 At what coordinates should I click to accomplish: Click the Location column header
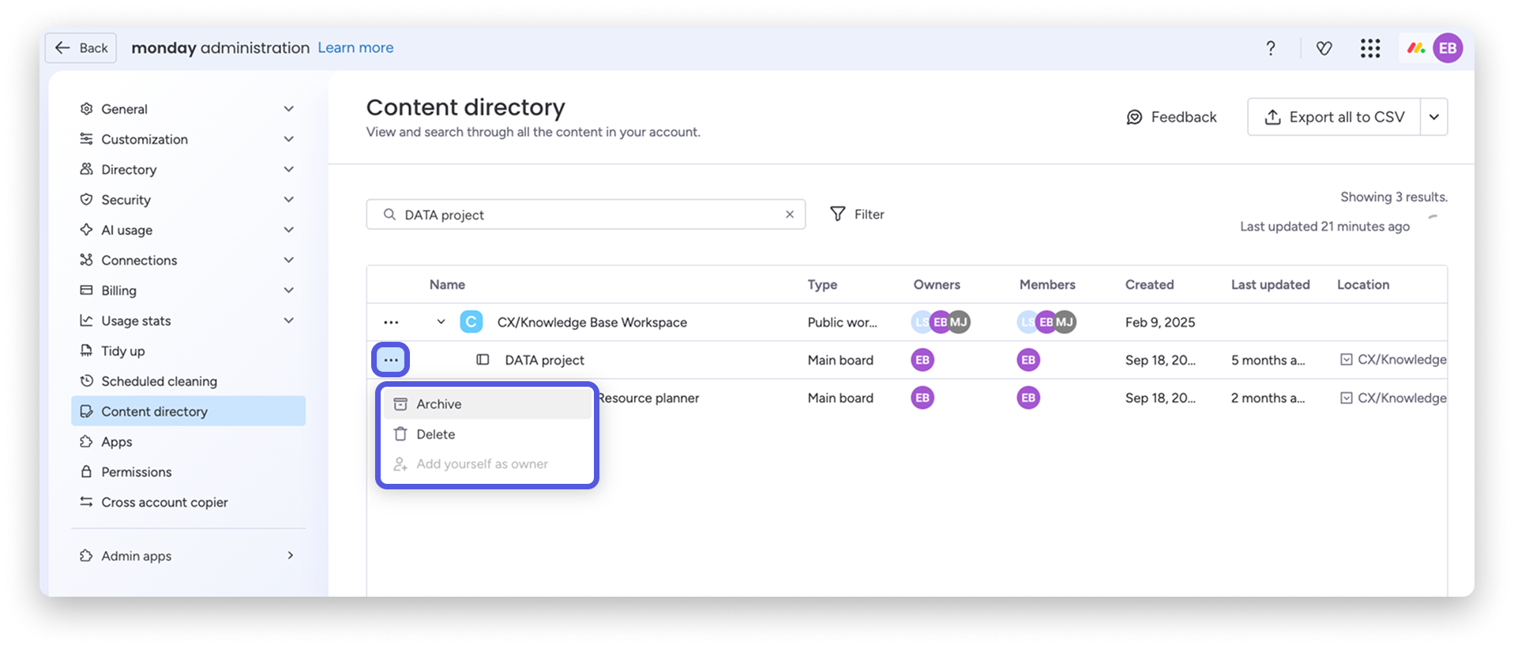click(1363, 285)
